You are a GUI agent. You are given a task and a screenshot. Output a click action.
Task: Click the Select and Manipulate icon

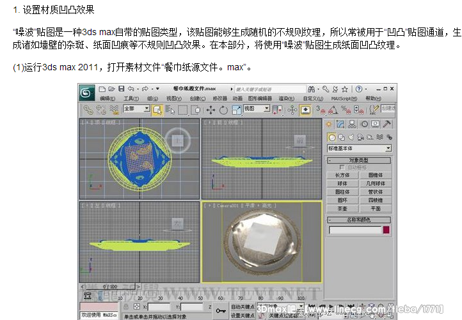[292, 110]
